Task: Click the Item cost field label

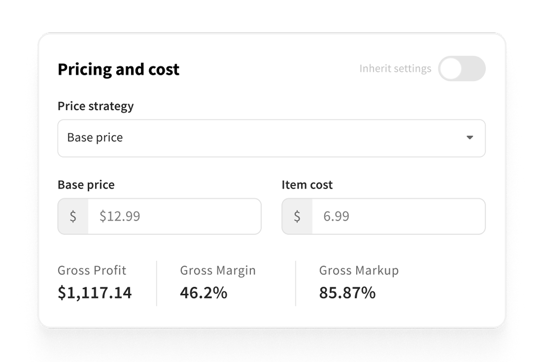Action: tap(307, 185)
